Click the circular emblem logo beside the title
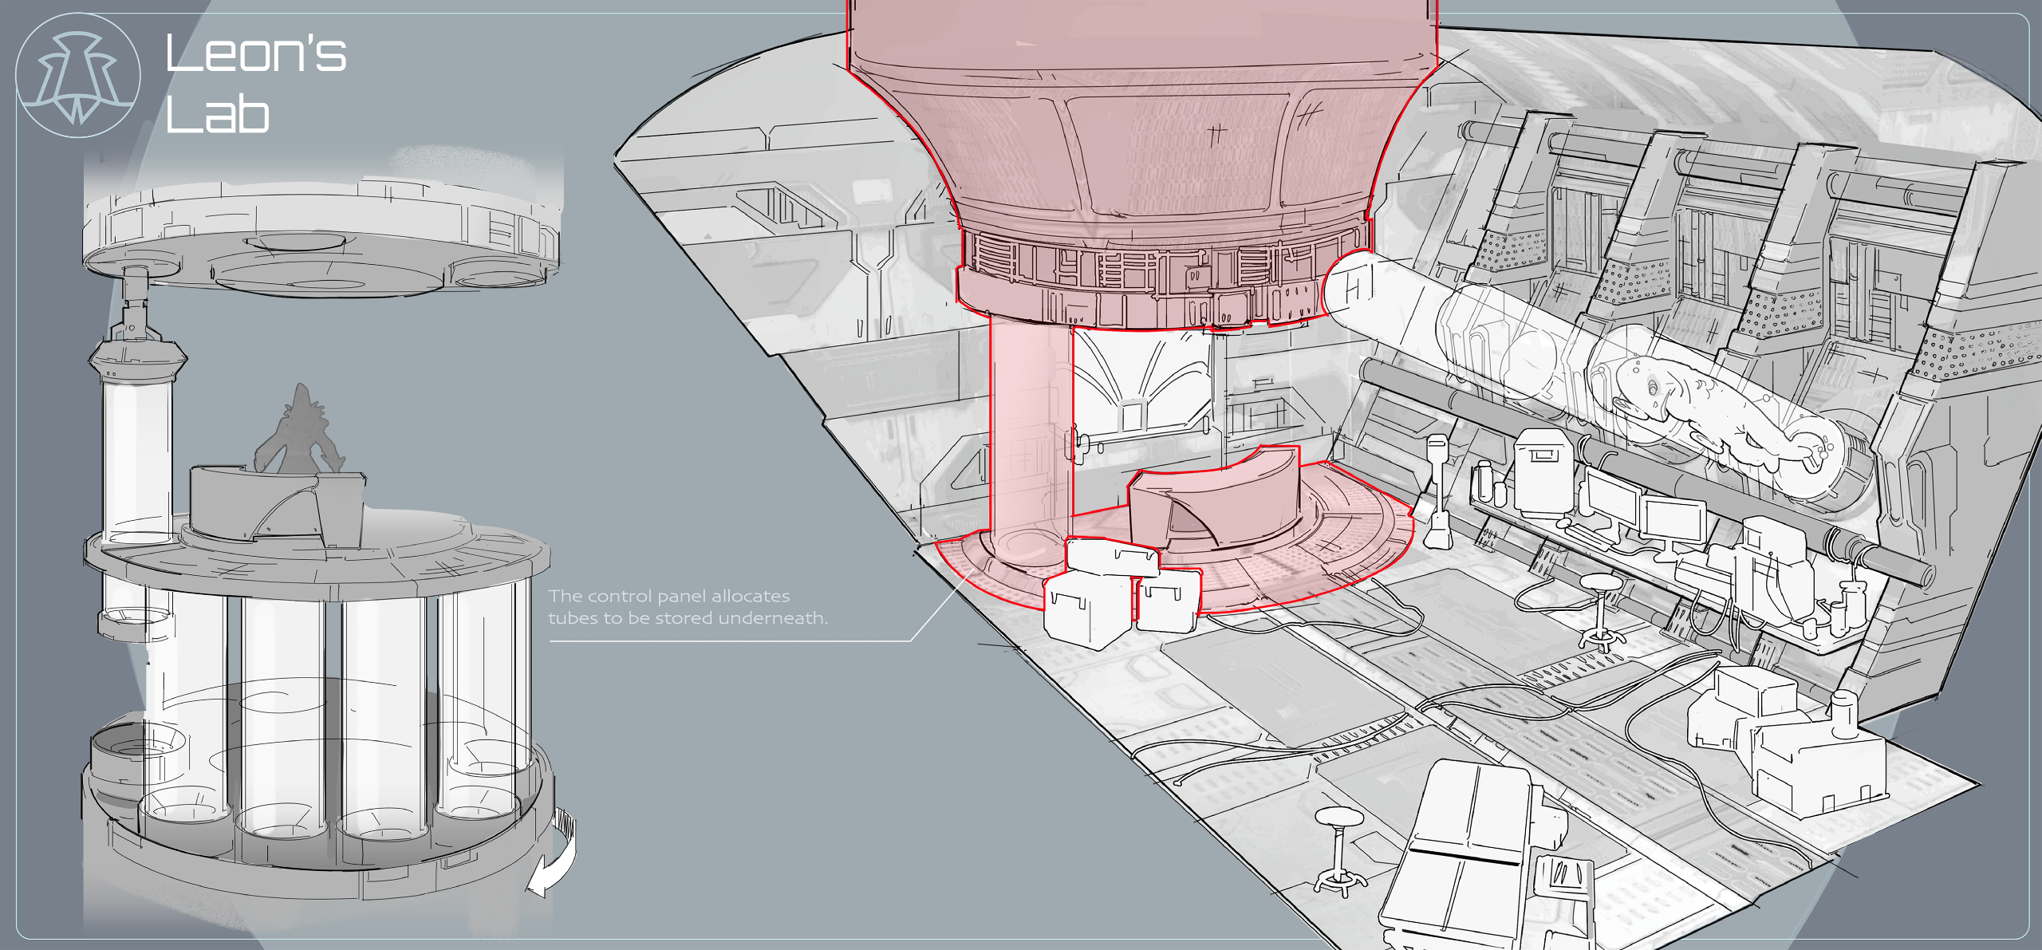 coord(77,76)
